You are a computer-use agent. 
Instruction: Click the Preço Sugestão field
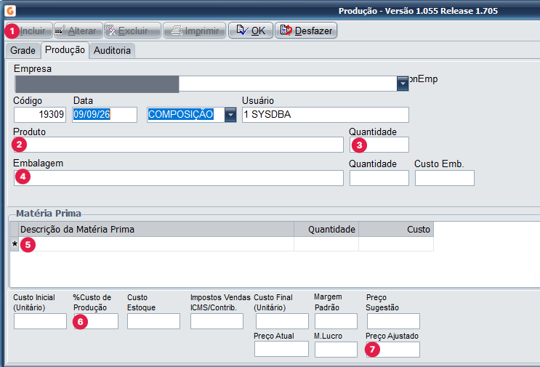coord(393,321)
